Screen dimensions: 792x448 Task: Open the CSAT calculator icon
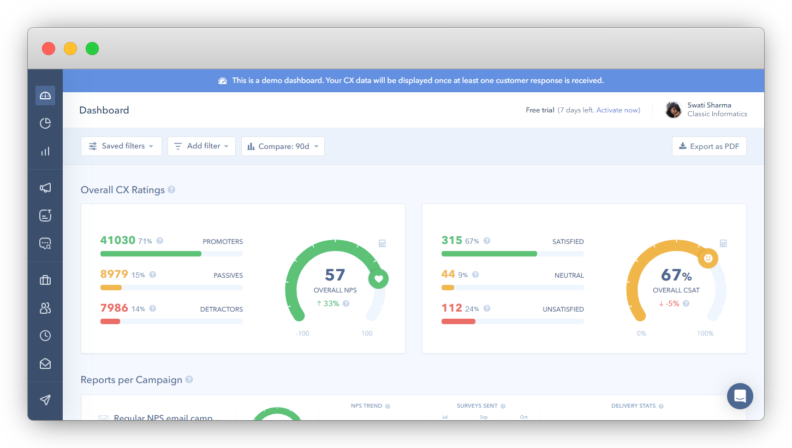tap(723, 243)
